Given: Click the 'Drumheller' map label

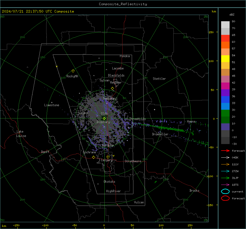Looking at the screenshot, I should 160,134.
